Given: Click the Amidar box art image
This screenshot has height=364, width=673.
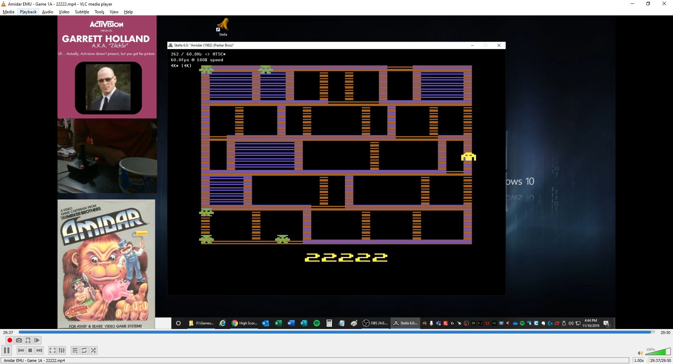Looking at the screenshot, I should (106, 264).
